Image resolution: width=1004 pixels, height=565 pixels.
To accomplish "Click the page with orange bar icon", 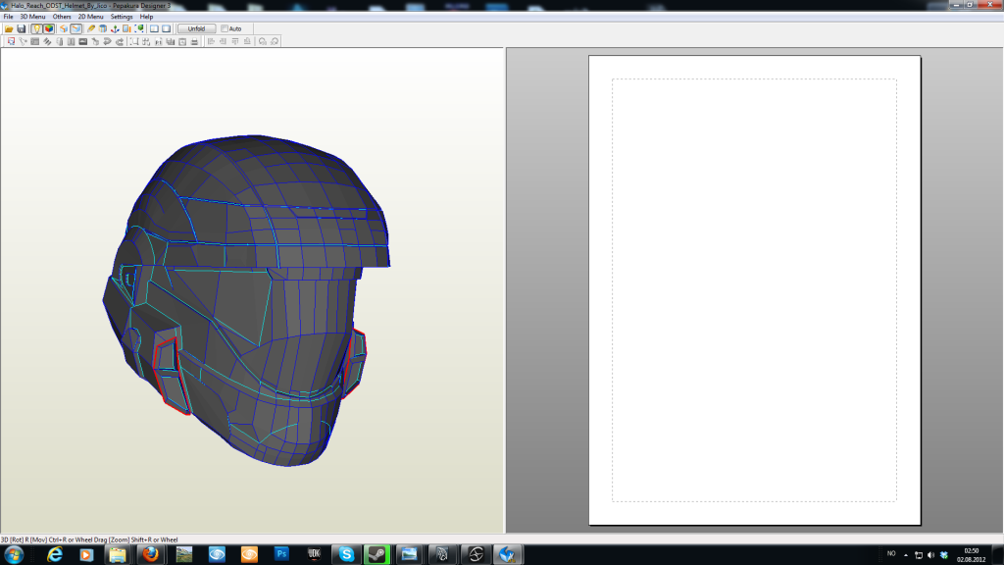I will click(x=126, y=28).
